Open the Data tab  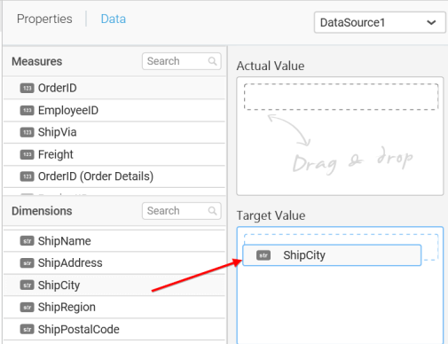click(114, 19)
